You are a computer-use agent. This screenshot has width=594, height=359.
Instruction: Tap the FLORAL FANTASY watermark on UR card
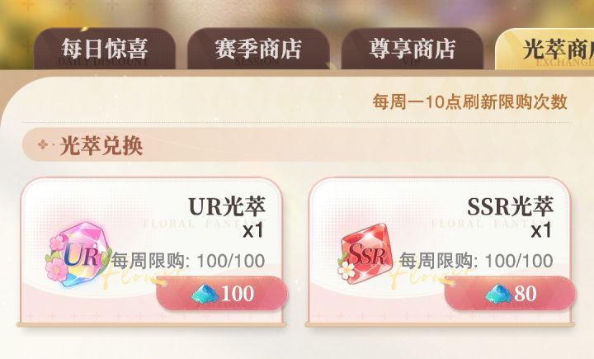click(x=203, y=224)
